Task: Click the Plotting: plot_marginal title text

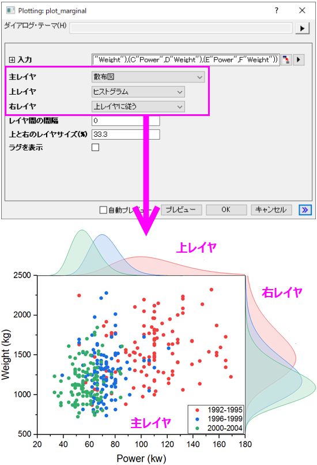Action: [x=52, y=11]
